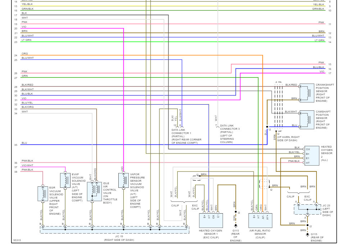
Task: Click the "GRN" wire label on row 27
Action: (25, 76)
